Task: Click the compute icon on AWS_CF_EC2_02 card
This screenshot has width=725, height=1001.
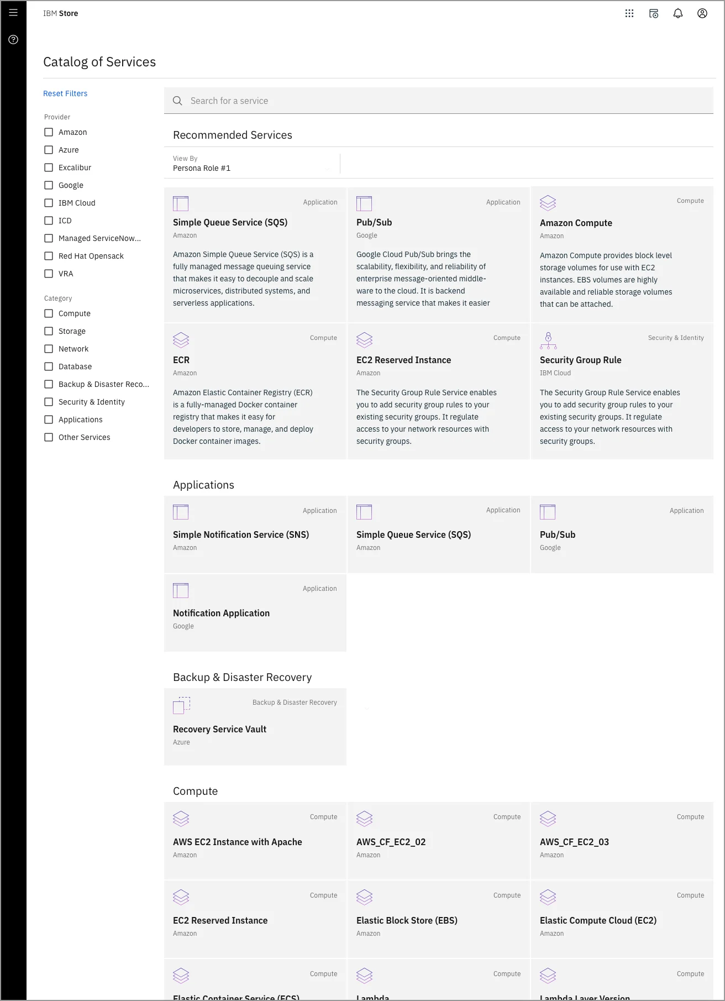Action: click(364, 819)
